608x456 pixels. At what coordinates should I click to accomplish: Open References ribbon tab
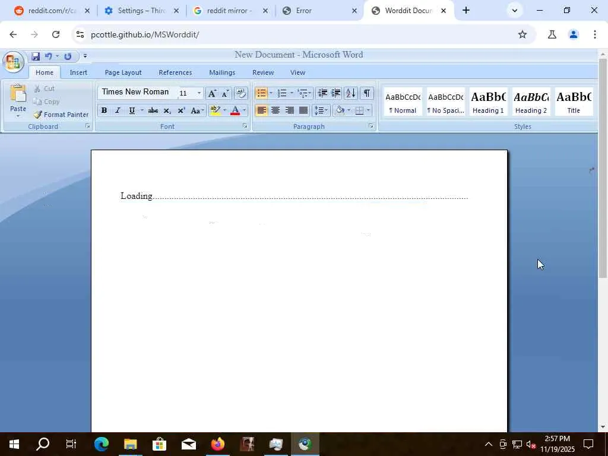(175, 72)
